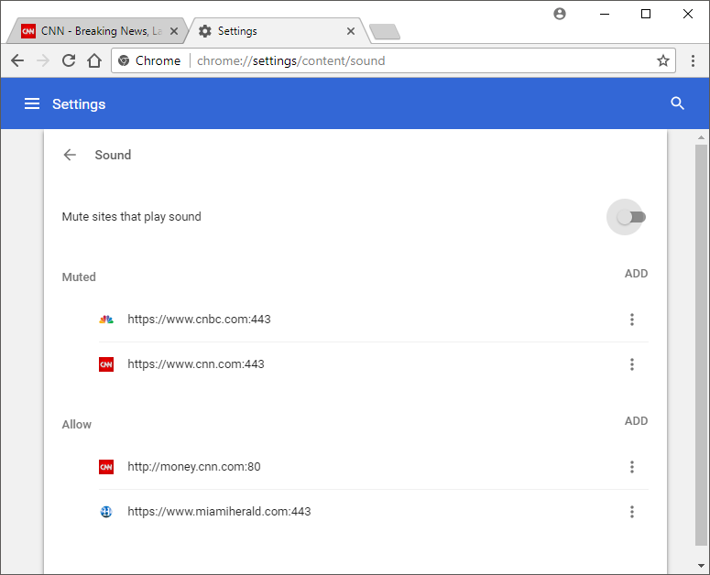
Task: Open more actions for www.cnn.com
Action: coord(631,364)
